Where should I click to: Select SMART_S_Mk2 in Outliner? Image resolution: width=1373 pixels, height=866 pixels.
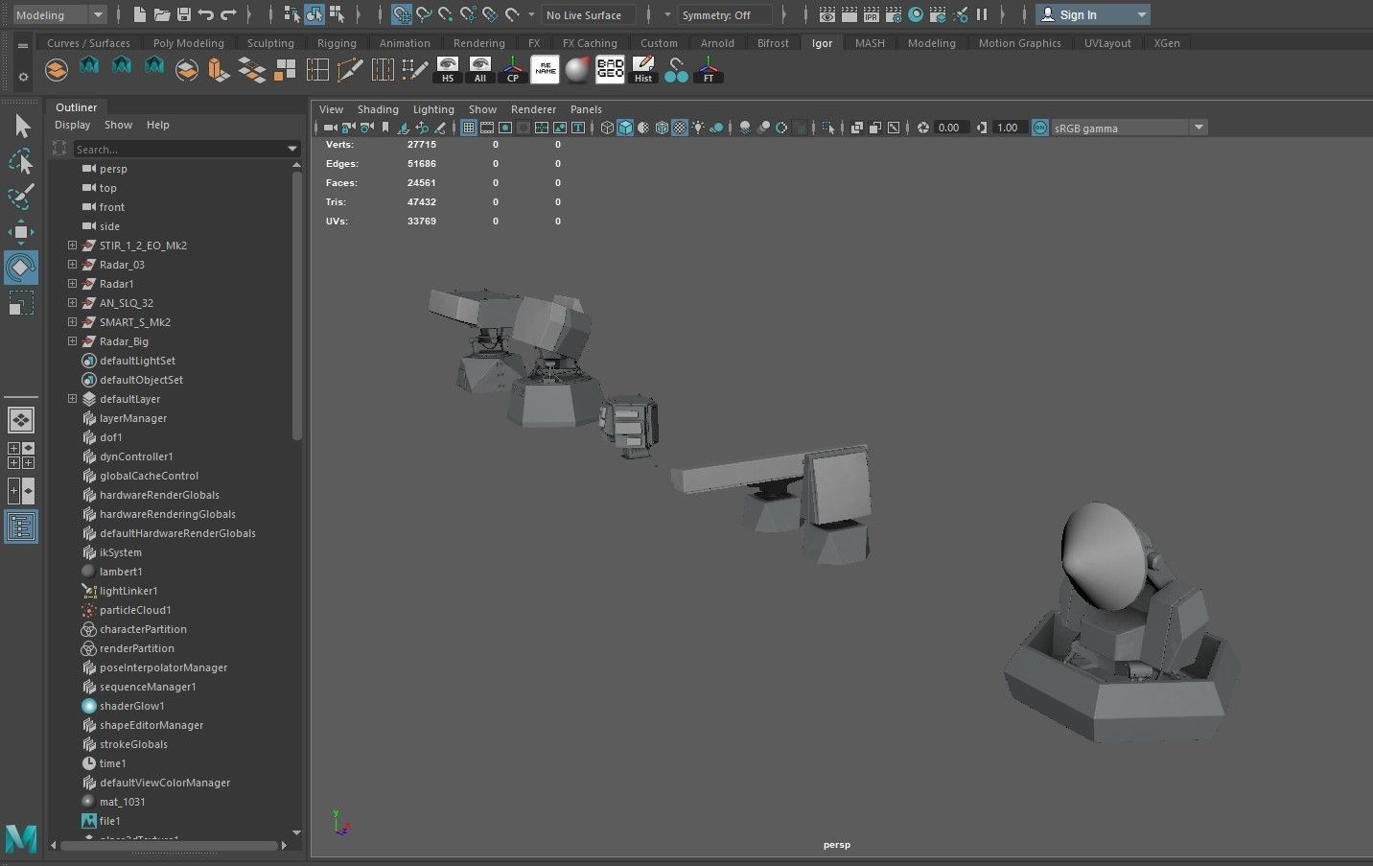(x=135, y=322)
